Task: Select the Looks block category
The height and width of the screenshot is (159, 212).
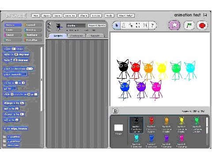Action: pyautogui.click(x=13, y=30)
